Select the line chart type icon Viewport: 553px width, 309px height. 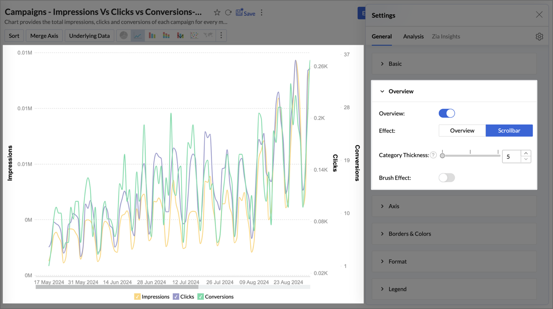point(138,36)
